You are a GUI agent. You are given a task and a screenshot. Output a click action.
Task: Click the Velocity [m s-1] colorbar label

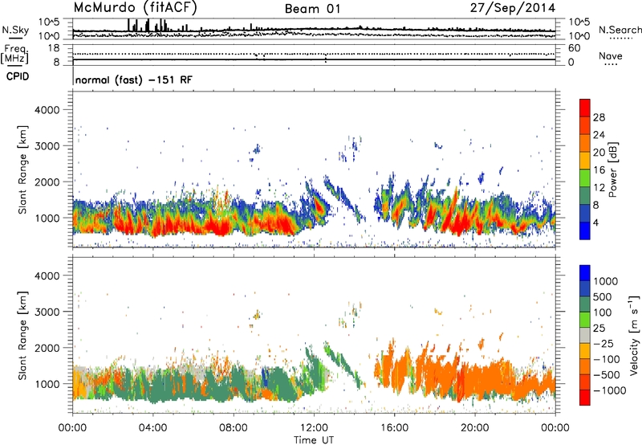(634, 335)
